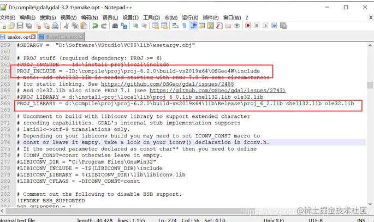The height and width of the screenshot is (222, 374).
Task: Click the Save Recorded Macro icon
Action: (x=283, y=26)
